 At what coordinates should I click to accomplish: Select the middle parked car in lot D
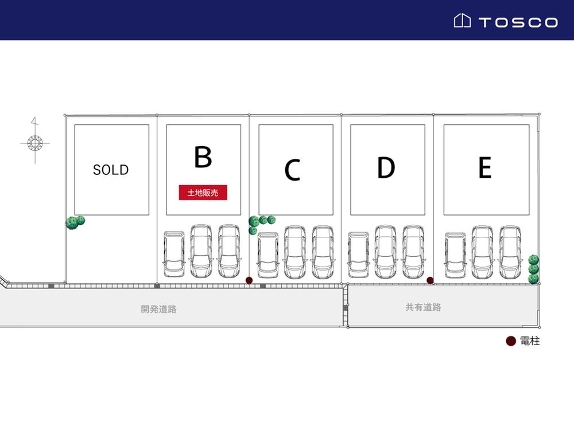click(386, 251)
